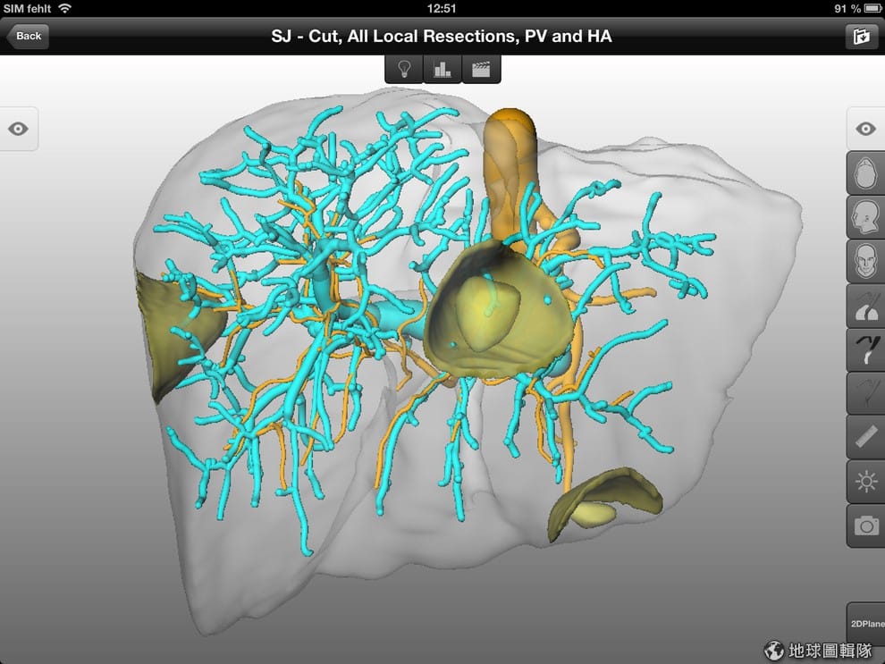
Task: Select the side profile head view
Action: [866, 216]
